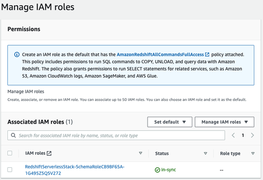Go to the previous page of roles
This screenshot has height=180, width=263.
233,135
